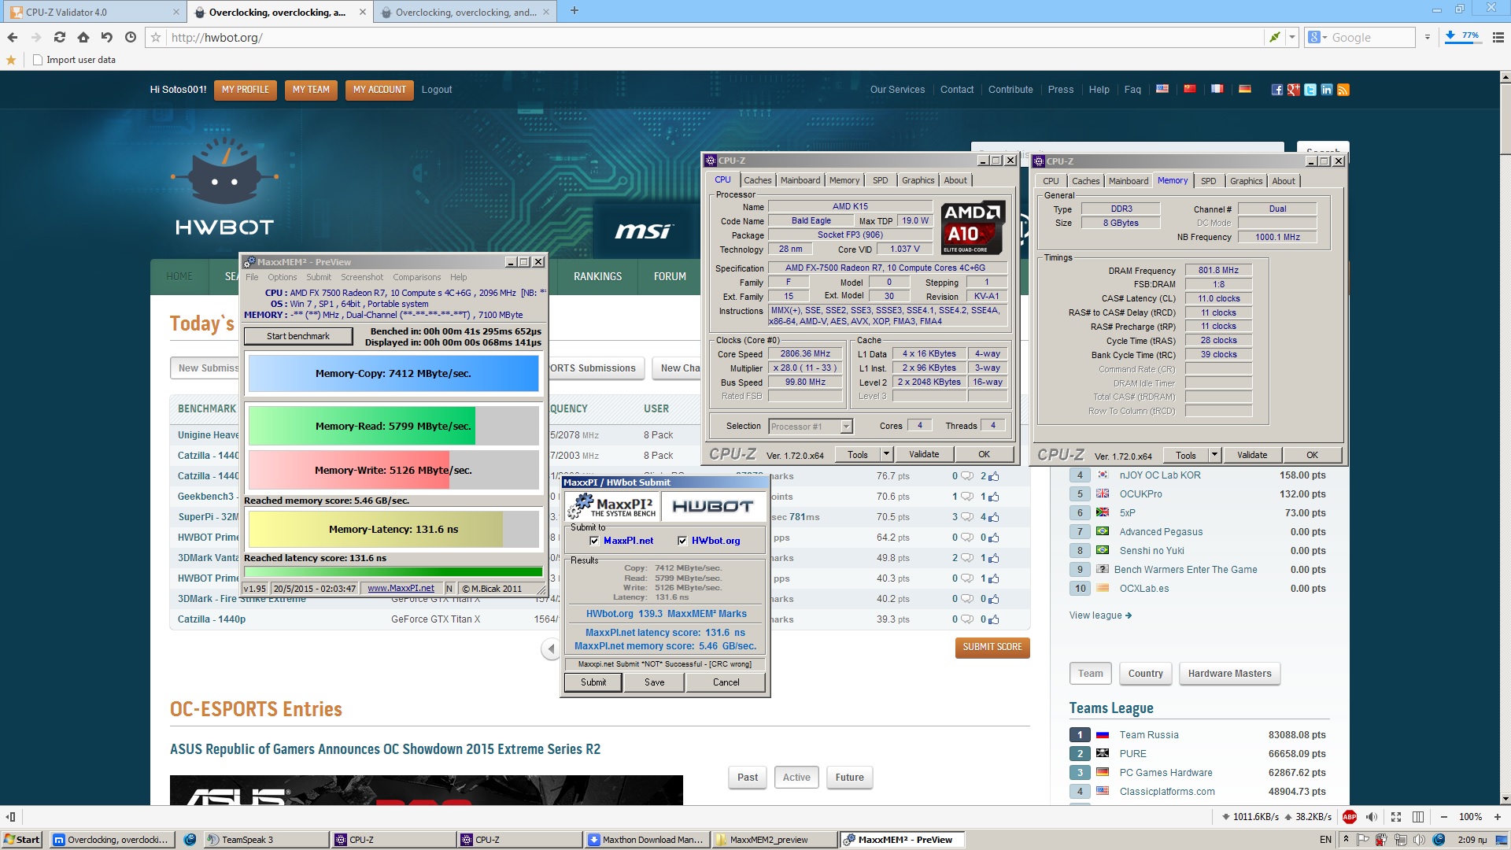Screen dimensions: 1511x850
Task: Open www.MaxxPI.net link in MaxxMEM² status bar
Action: point(401,588)
